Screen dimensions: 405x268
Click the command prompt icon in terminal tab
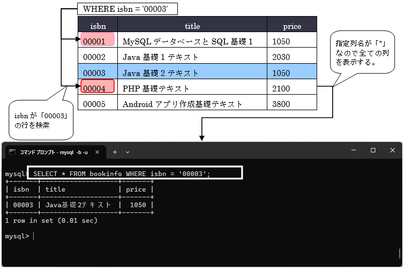click(13, 152)
